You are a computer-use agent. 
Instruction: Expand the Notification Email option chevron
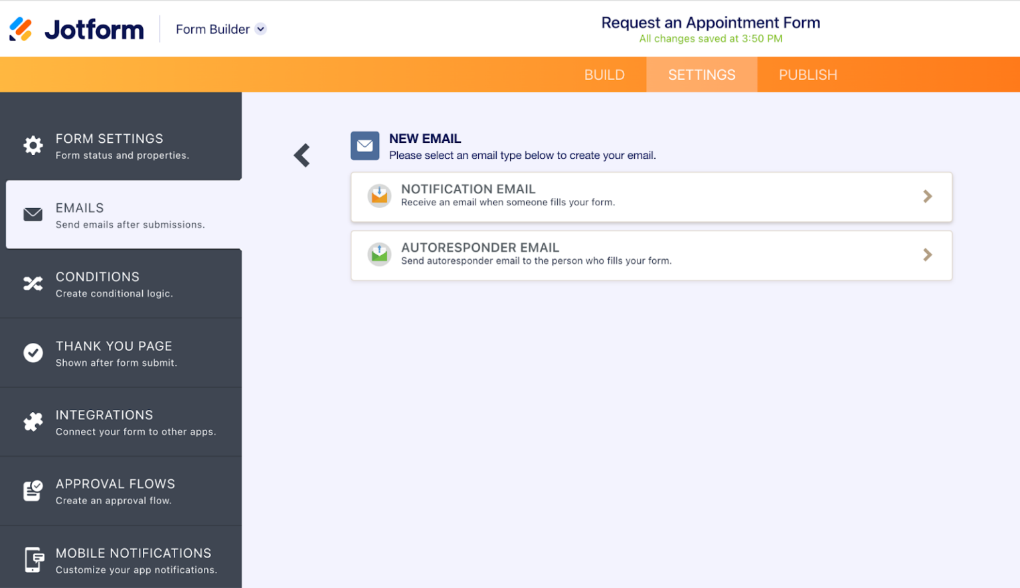point(928,196)
